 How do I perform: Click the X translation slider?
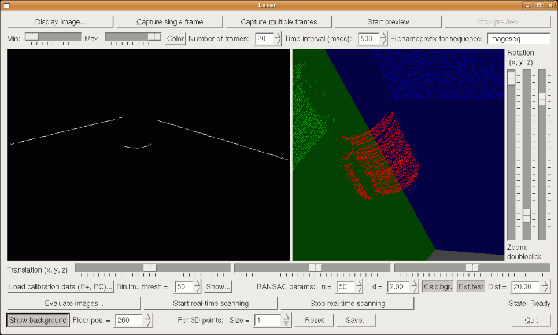pyautogui.click(x=153, y=268)
